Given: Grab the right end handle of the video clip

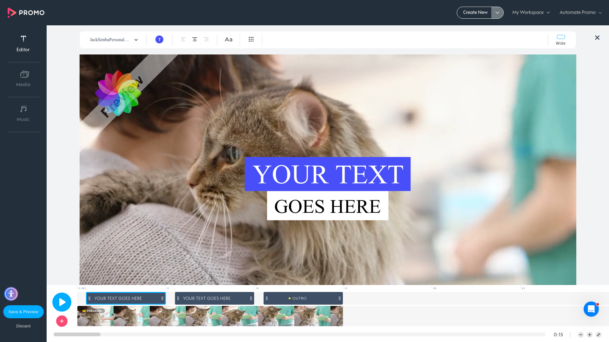Looking at the screenshot, I should [340, 316].
